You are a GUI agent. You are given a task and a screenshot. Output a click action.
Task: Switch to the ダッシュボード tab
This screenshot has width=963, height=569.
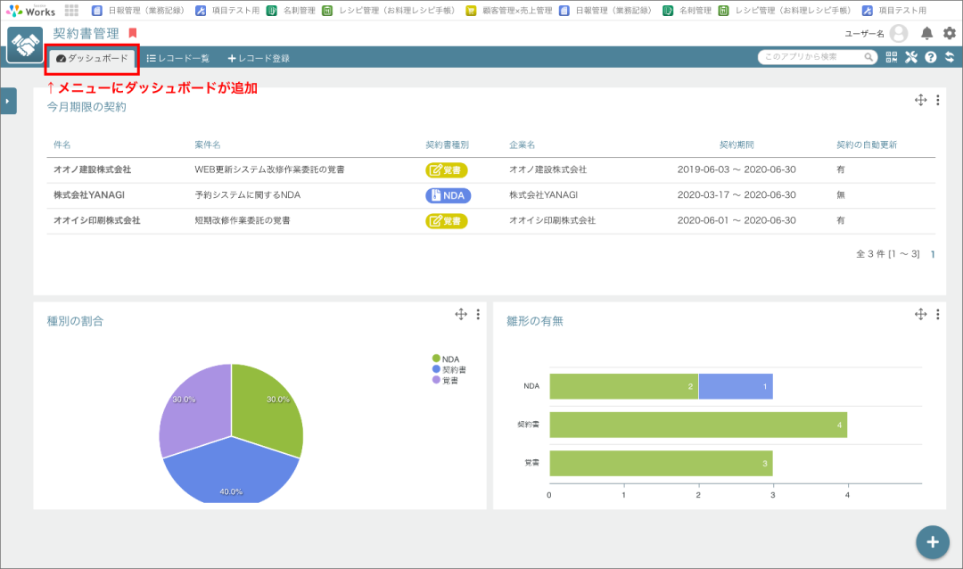click(92, 58)
